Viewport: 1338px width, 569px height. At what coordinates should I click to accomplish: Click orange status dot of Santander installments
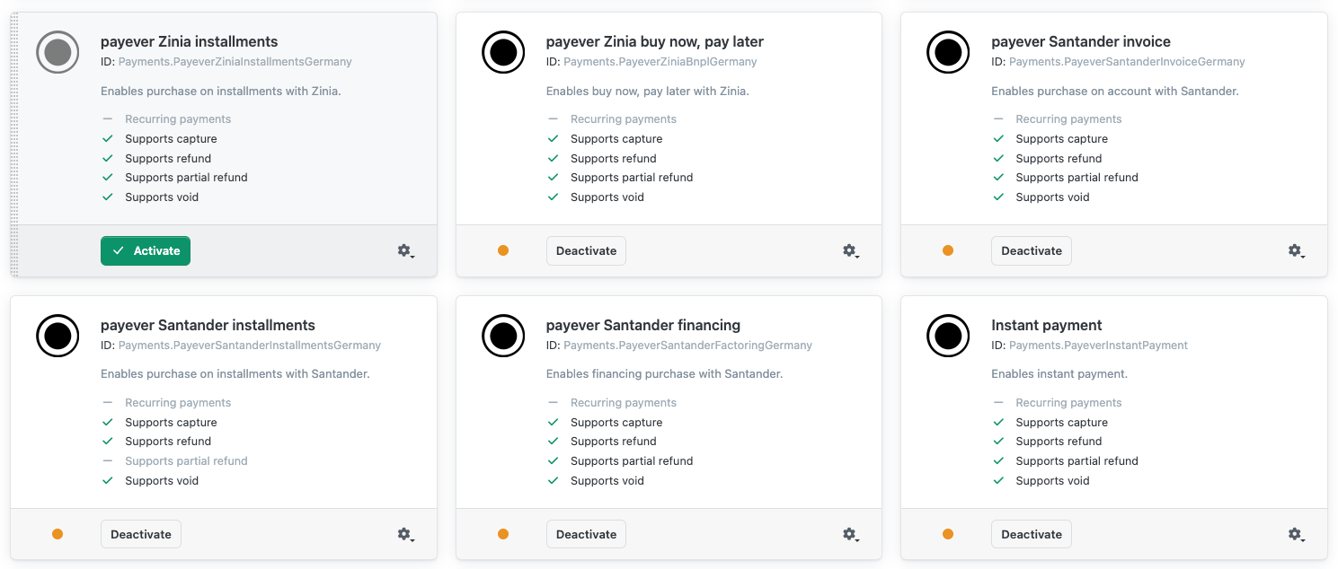click(58, 534)
